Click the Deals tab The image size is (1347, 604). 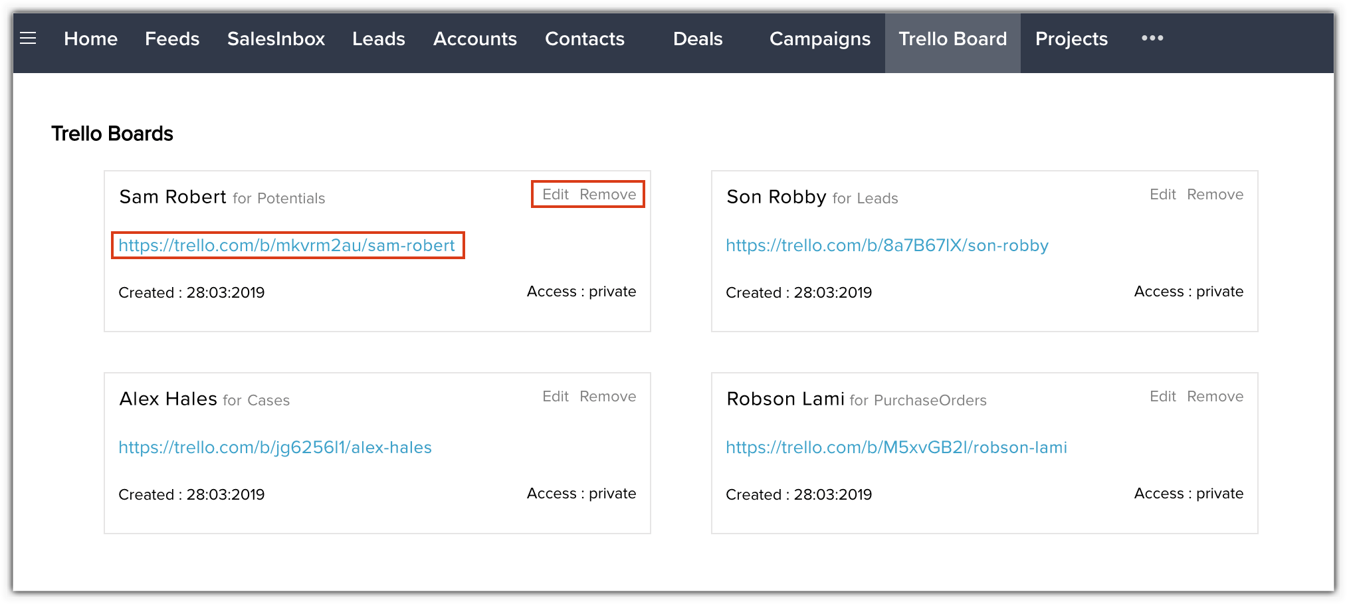click(x=697, y=39)
